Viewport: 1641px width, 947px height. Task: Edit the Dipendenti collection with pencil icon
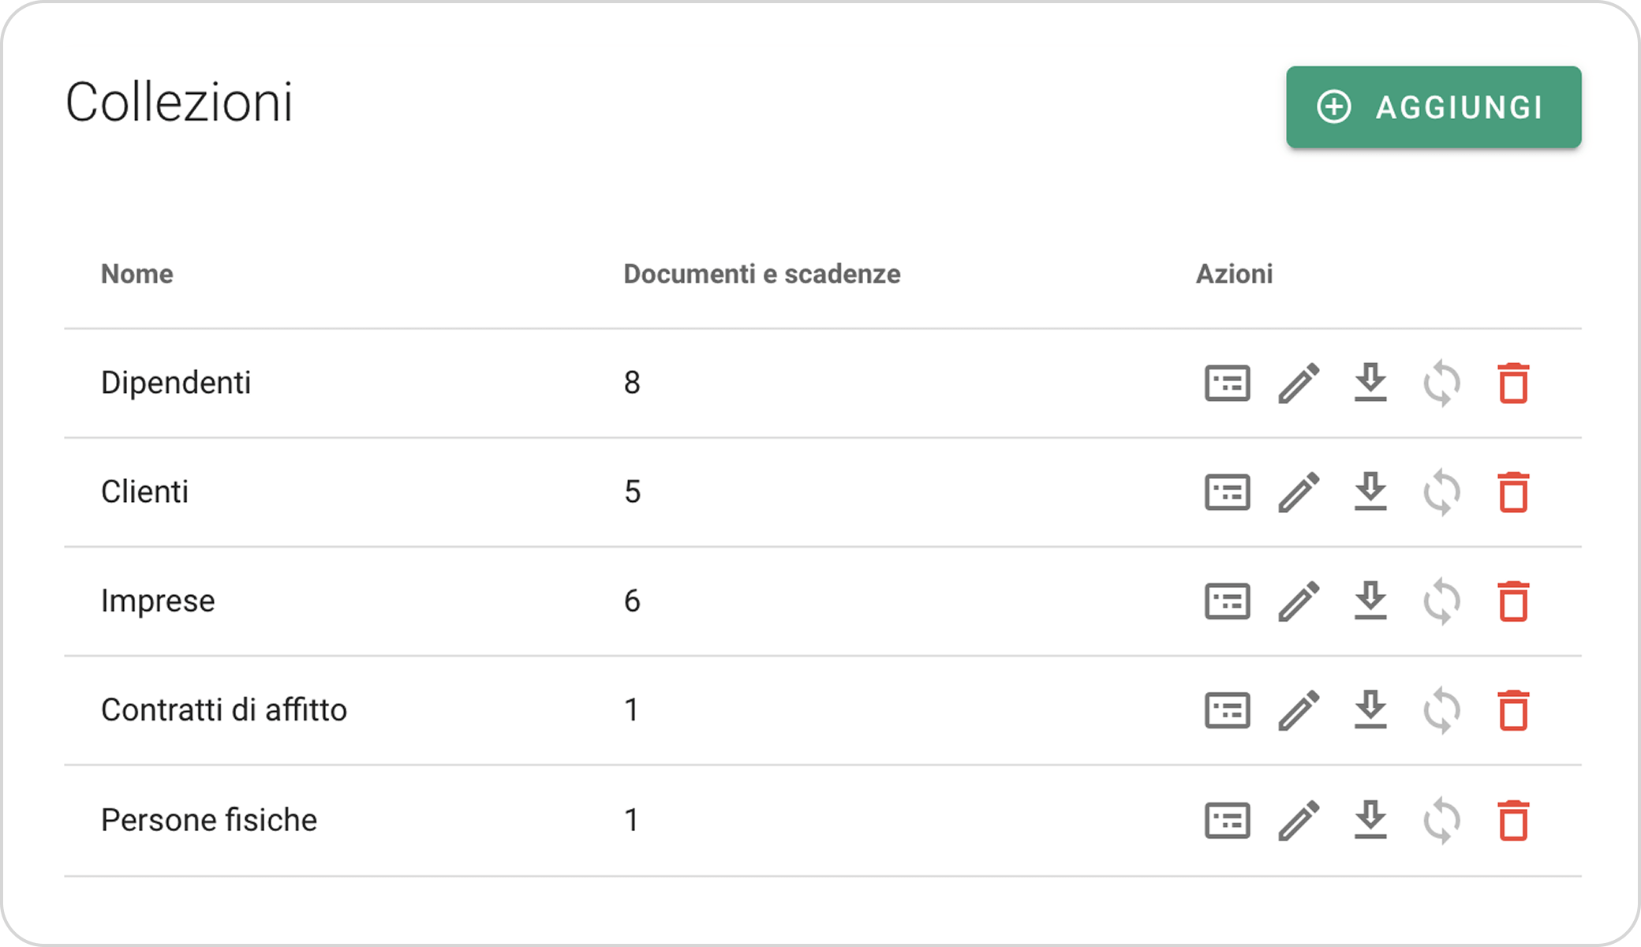coord(1299,384)
